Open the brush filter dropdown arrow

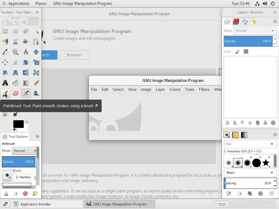click(x=272, y=144)
